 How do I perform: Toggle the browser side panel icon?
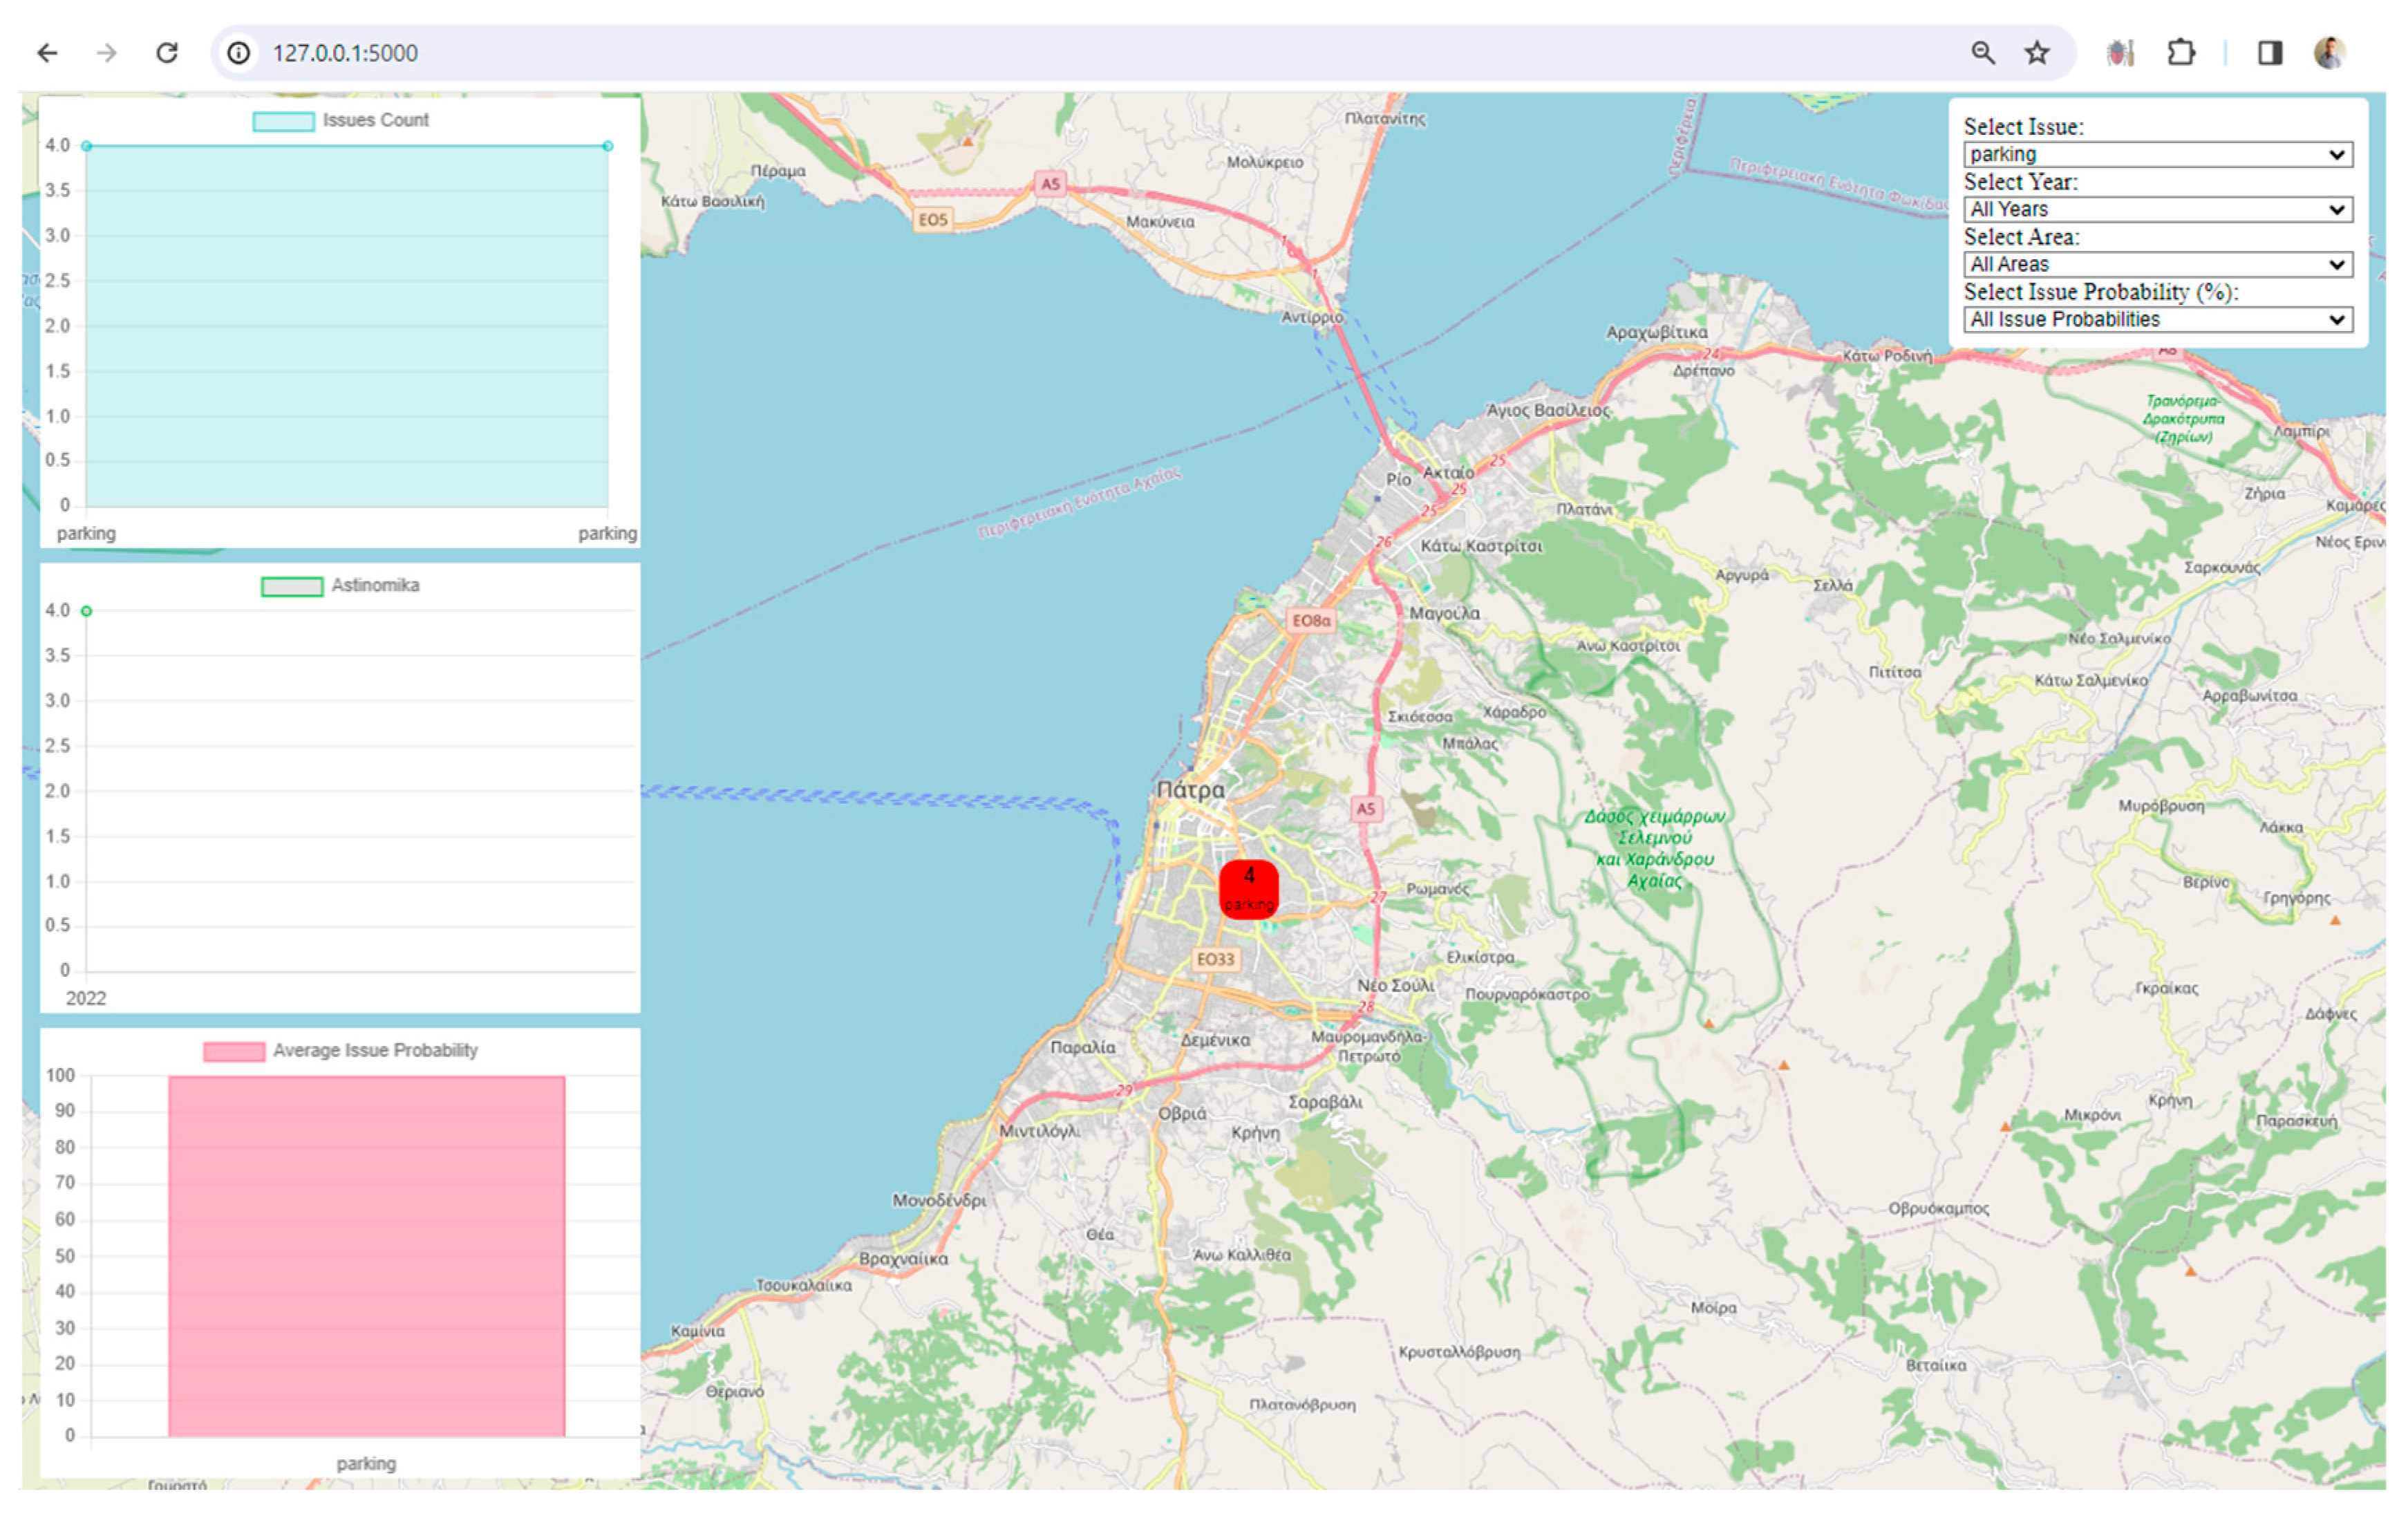(x=2269, y=53)
